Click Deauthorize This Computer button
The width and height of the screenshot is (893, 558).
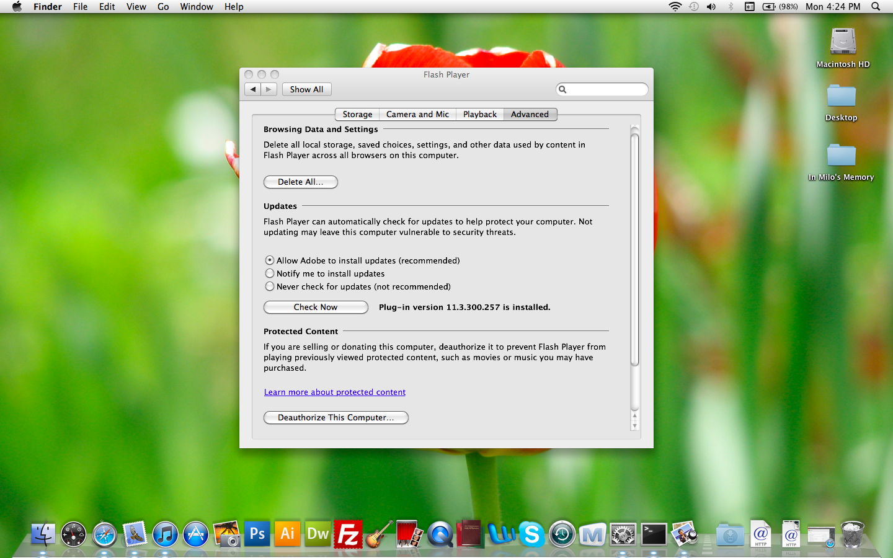tap(335, 417)
